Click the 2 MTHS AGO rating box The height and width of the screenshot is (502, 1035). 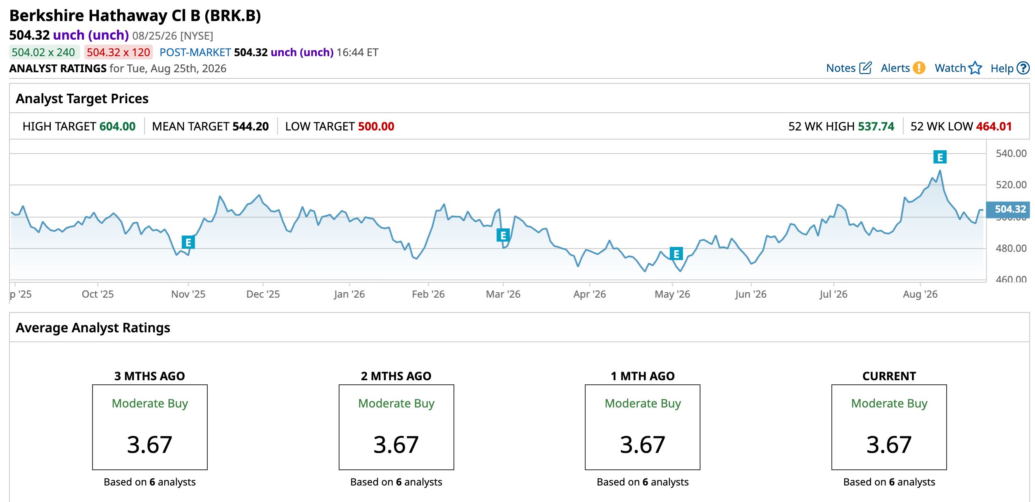396,427
